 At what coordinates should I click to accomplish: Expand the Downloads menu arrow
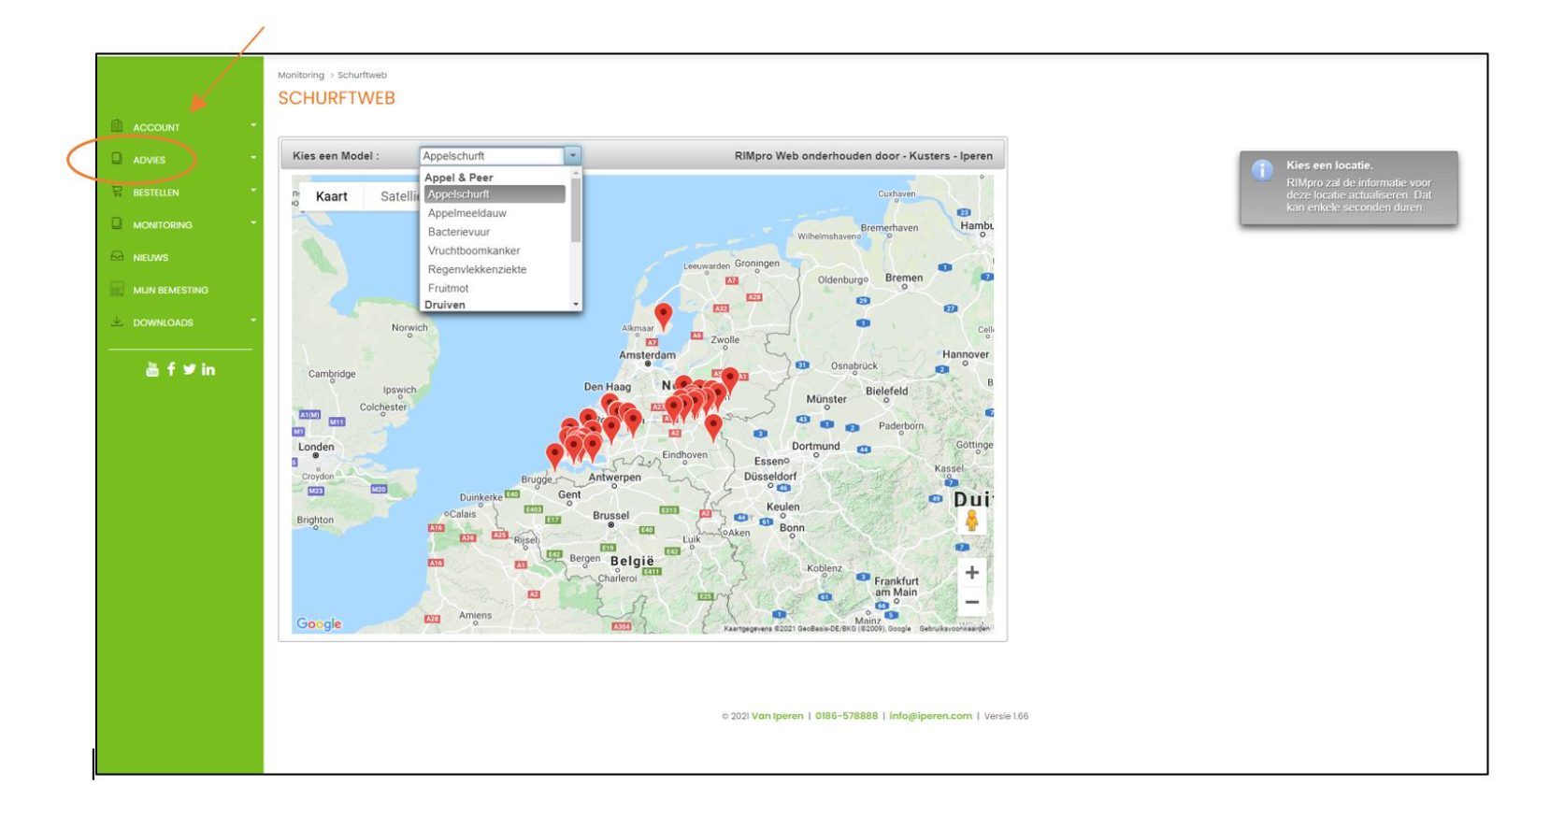click(x=253, y=322)
